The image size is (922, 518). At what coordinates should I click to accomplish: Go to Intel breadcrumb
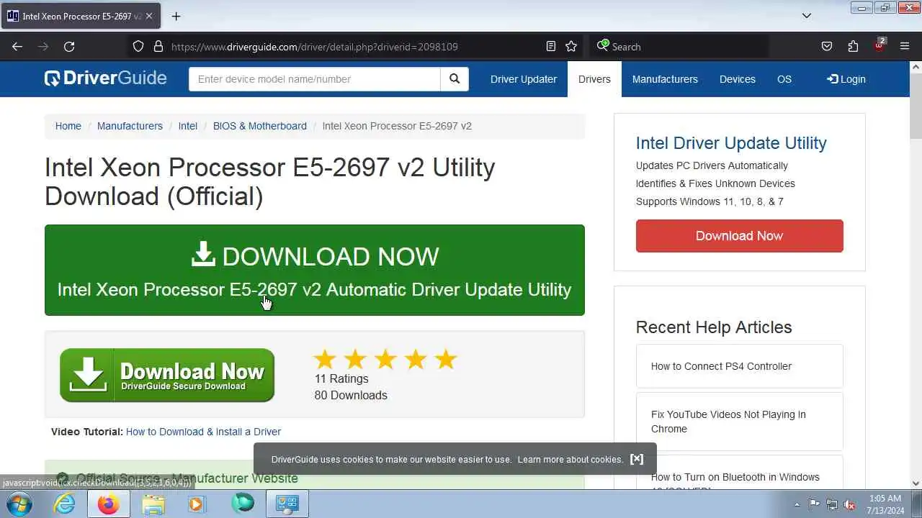click(x=188, y=126)
